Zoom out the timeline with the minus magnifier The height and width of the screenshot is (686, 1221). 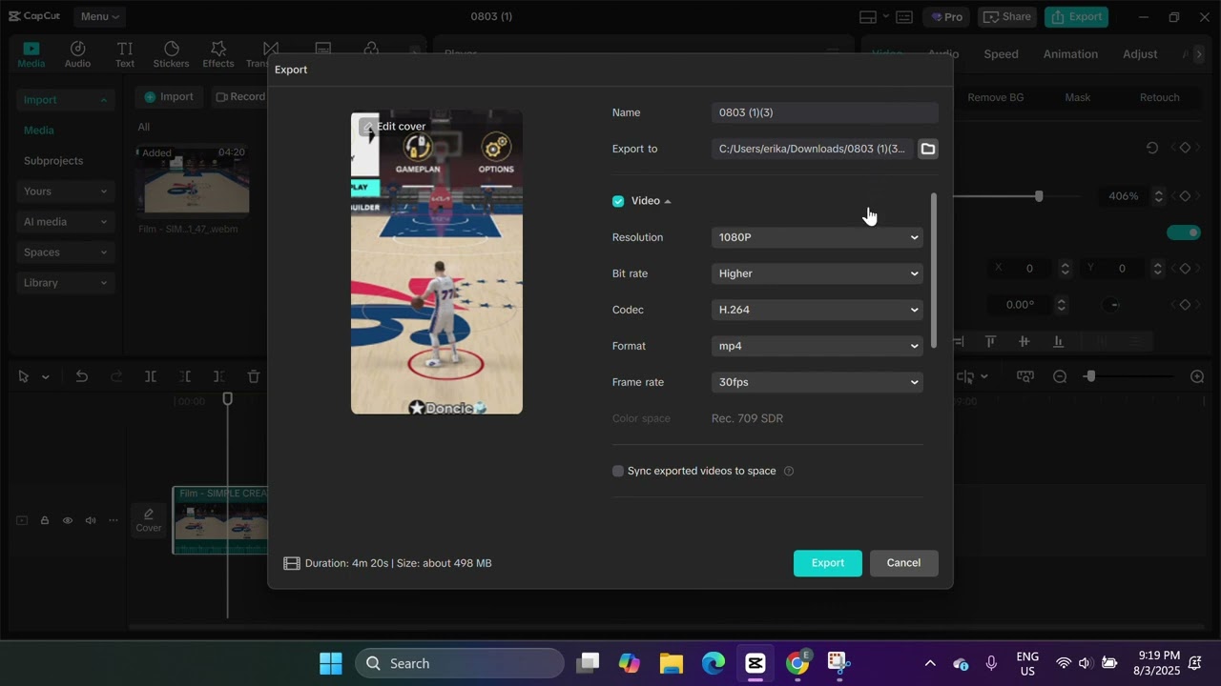pyautogui.click(x=1060, y=376)
